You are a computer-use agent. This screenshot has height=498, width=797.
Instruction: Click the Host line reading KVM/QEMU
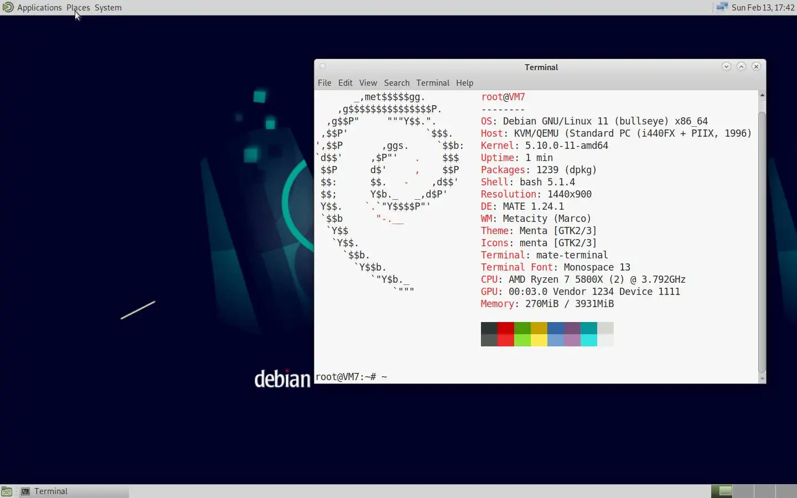tap(617, 133)
